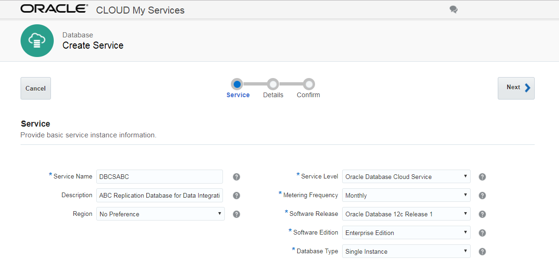Open the Software Release dropdown

click(406, 214)
